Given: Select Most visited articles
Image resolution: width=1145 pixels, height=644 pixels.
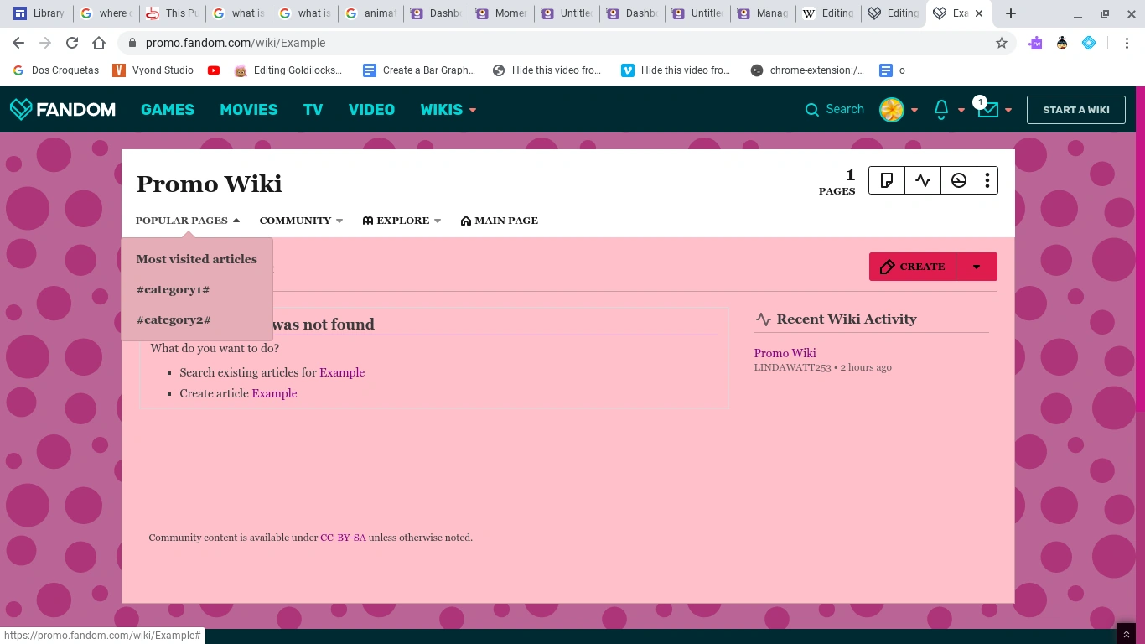Looking at the screenshot, I should coord(197,259).
